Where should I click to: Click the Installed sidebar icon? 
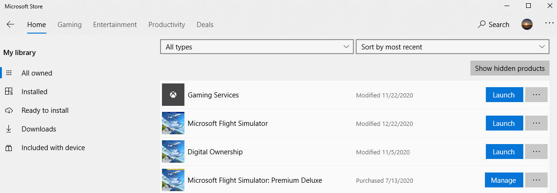[9, 91]
